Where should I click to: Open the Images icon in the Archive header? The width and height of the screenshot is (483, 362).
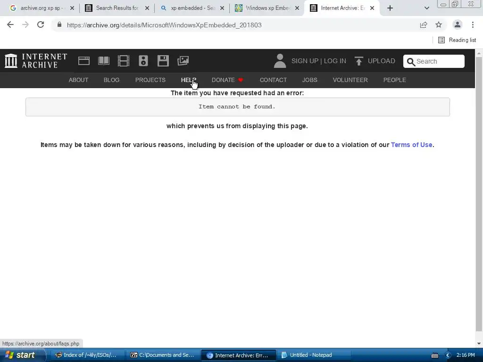click(183, 61)
